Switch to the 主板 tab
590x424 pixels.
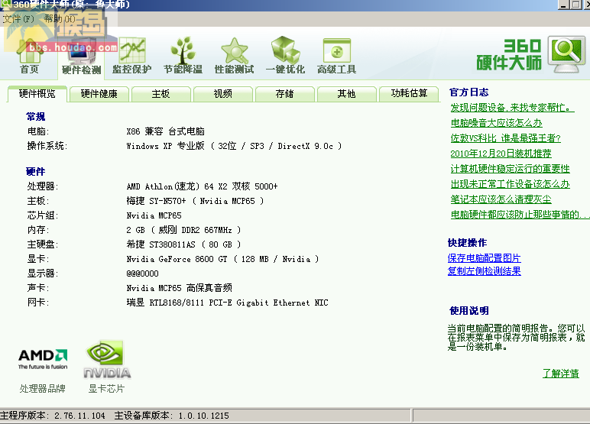[x=161, y=94]
